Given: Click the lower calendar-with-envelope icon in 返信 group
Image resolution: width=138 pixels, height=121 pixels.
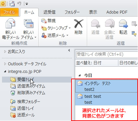Looking at the screenshot, I should coord(134,33).
